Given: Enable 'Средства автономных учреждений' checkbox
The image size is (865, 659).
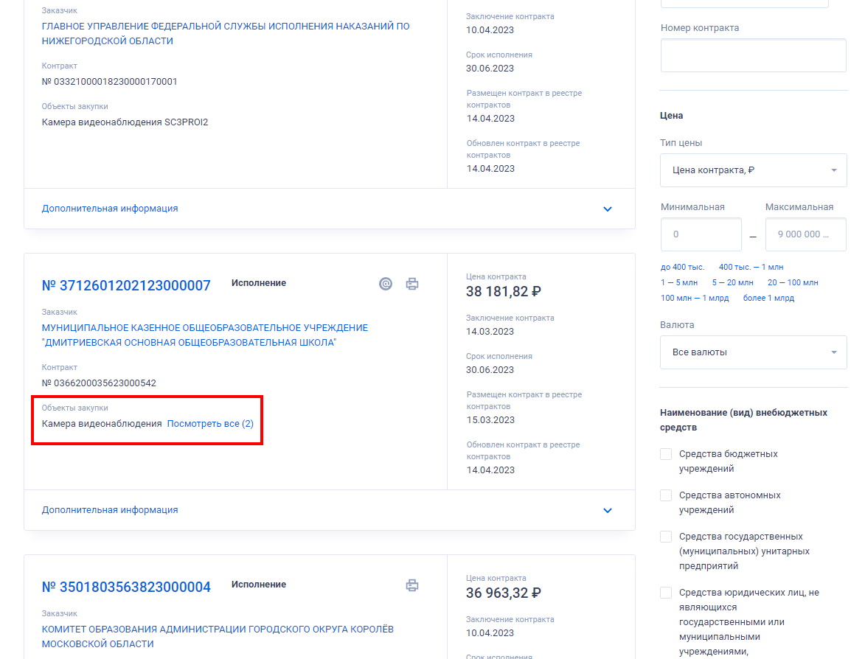Looking at the screenshot, I should click(667, 495).
